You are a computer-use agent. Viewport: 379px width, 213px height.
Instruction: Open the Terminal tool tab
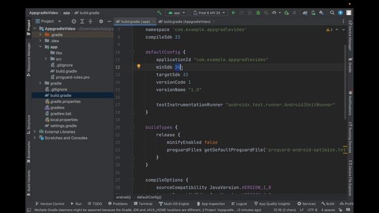pyautogui.click(x=143, y=204)
